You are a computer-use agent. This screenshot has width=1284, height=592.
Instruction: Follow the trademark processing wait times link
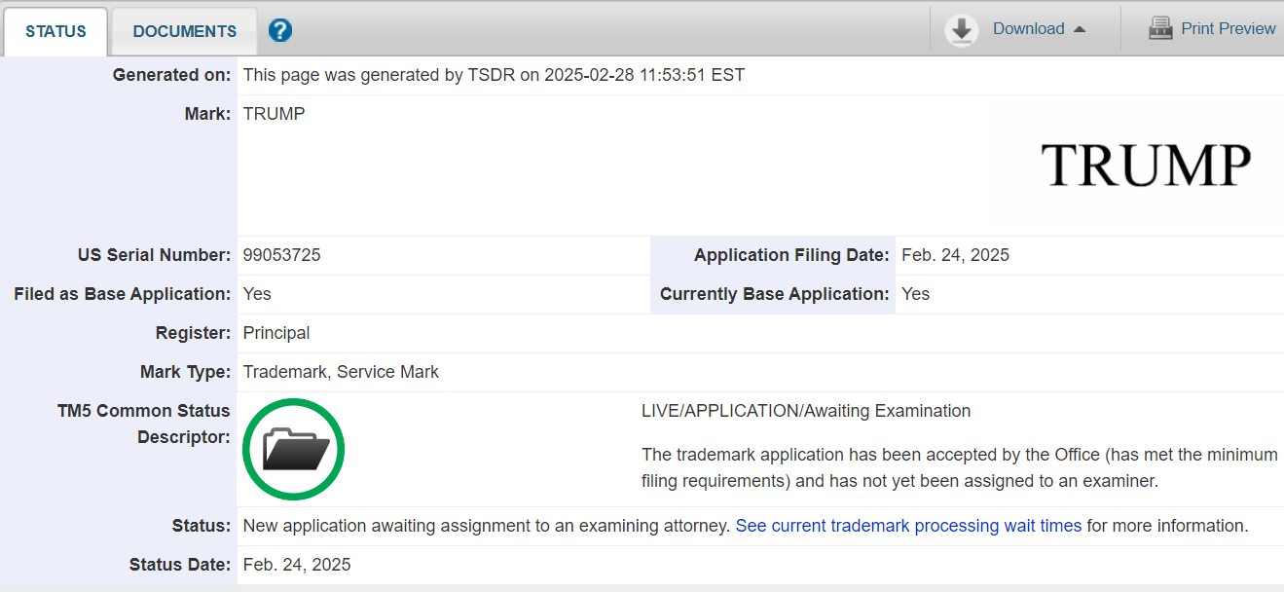(908, 526)
